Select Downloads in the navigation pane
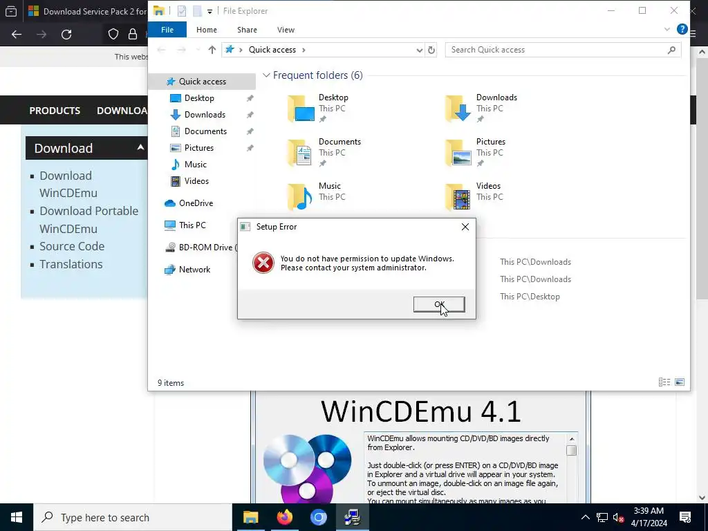 pyautogui.click(x=205, y=115)
